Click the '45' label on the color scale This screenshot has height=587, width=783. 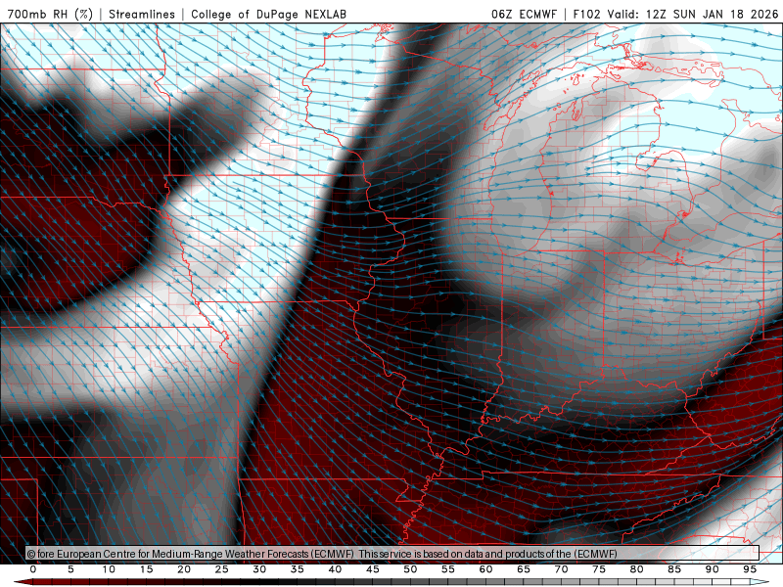click(x=373, y=569)
